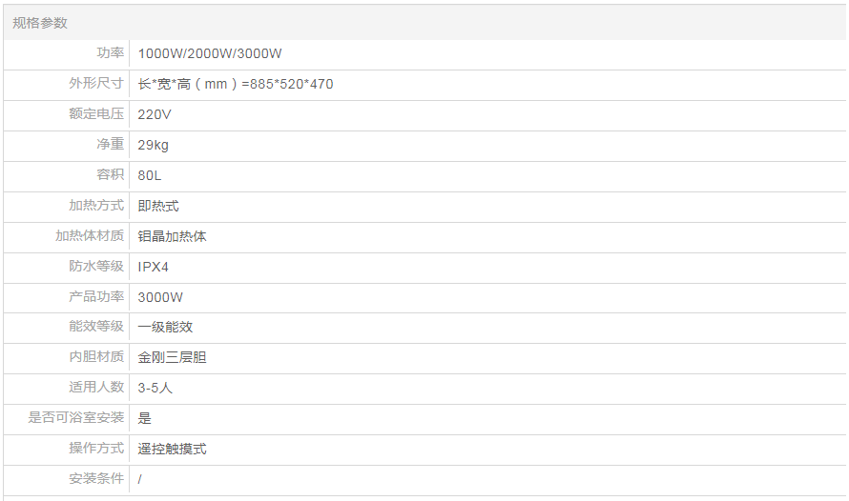Viewport: 849px width, 501px height.
Task: Select the 即热式 heating method value
Action: click(158, 206)
